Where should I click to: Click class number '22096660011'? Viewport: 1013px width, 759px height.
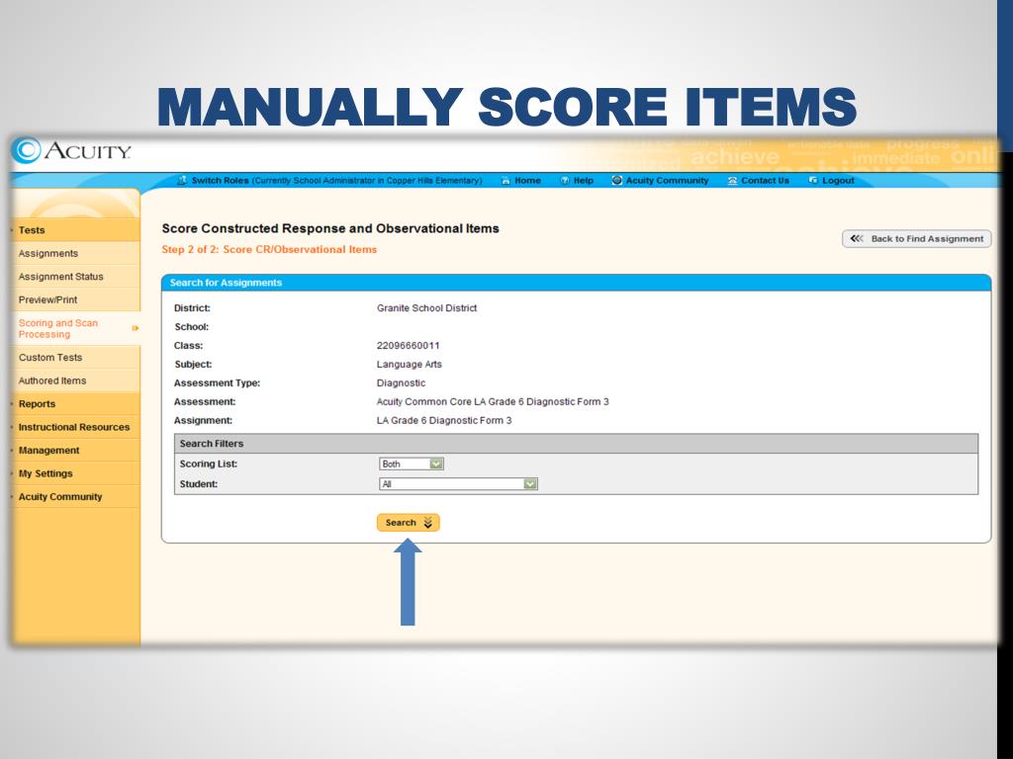(409, 346)
